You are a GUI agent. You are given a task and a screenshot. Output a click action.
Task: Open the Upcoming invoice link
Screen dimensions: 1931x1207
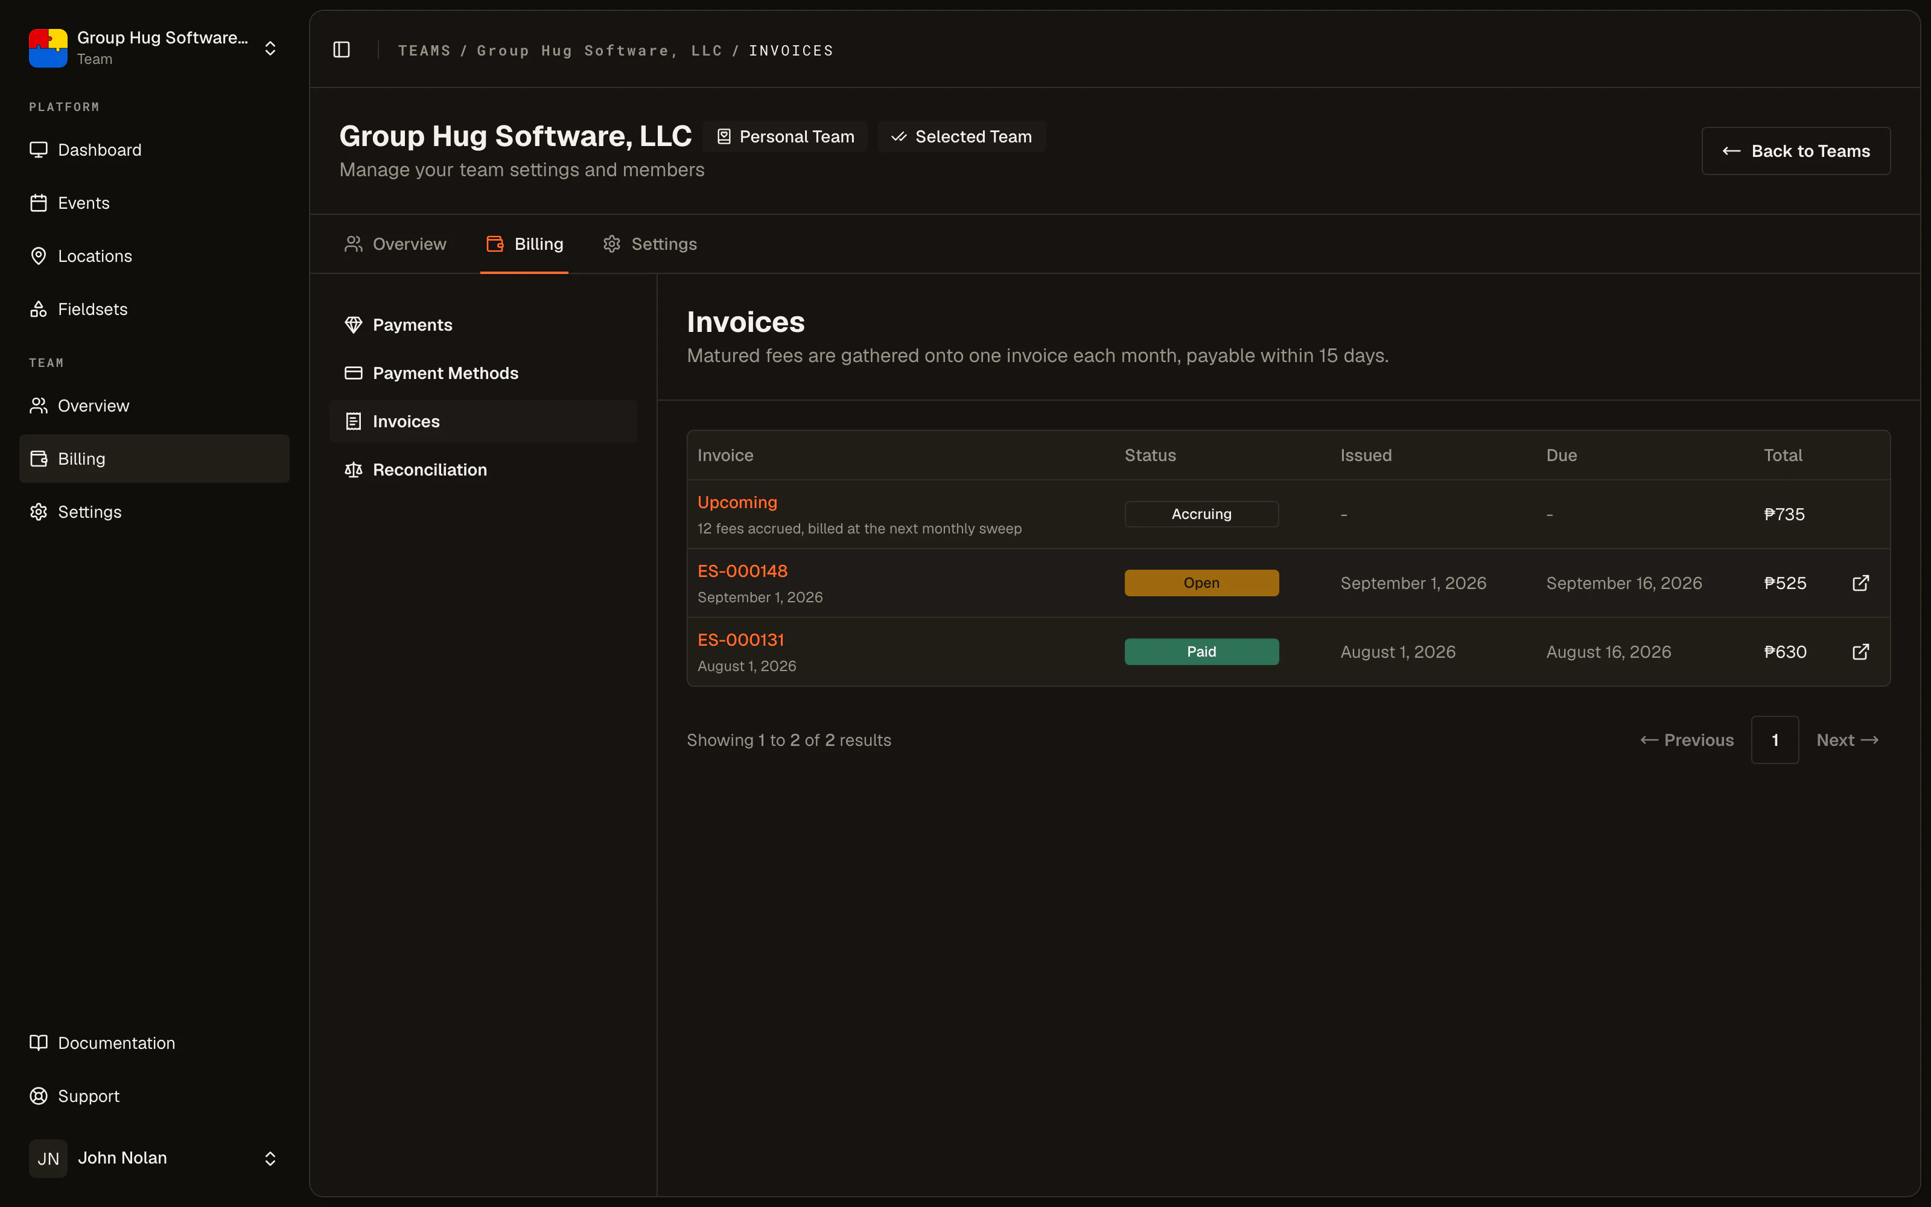pos(737,502)
